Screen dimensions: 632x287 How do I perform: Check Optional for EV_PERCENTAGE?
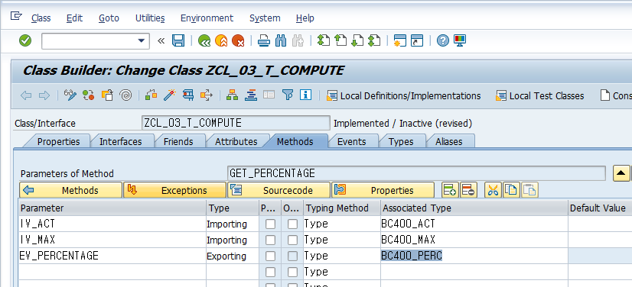pos(292,256)
